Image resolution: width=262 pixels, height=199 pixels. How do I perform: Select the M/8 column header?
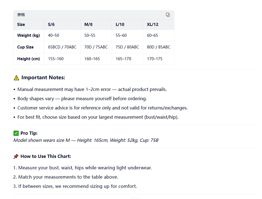click(88, 24)
